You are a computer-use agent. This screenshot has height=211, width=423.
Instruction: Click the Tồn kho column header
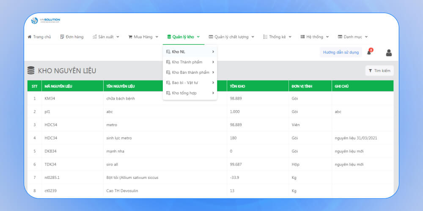point(237,87)
